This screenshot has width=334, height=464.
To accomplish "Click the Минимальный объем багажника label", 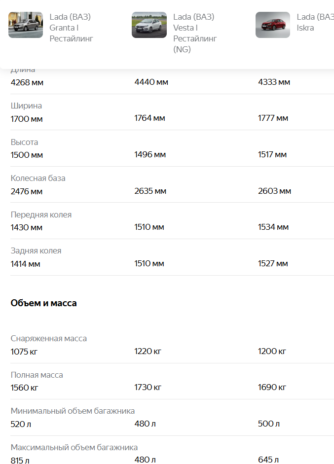I will click(x=73, y=411).
